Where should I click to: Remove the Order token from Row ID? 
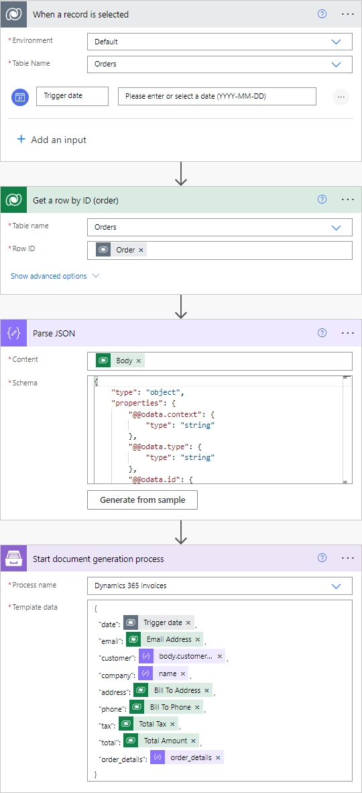pyautogui.click(x=141, y=250)
